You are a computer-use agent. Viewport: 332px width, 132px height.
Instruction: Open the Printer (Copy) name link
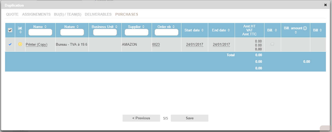[36, 45]
